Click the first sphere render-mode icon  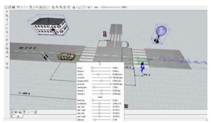tap(12, 112)
